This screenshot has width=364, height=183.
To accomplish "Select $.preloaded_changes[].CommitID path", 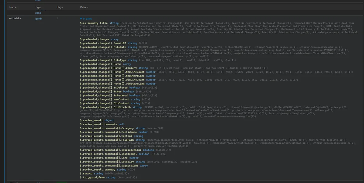I will click(x=103, y=43).
